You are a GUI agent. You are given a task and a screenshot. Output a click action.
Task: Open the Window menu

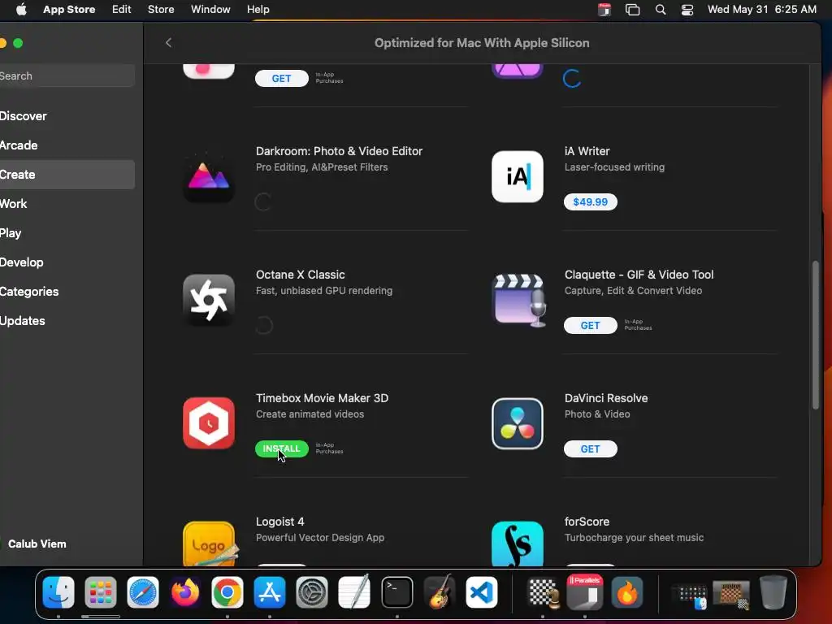coord(210,10)
